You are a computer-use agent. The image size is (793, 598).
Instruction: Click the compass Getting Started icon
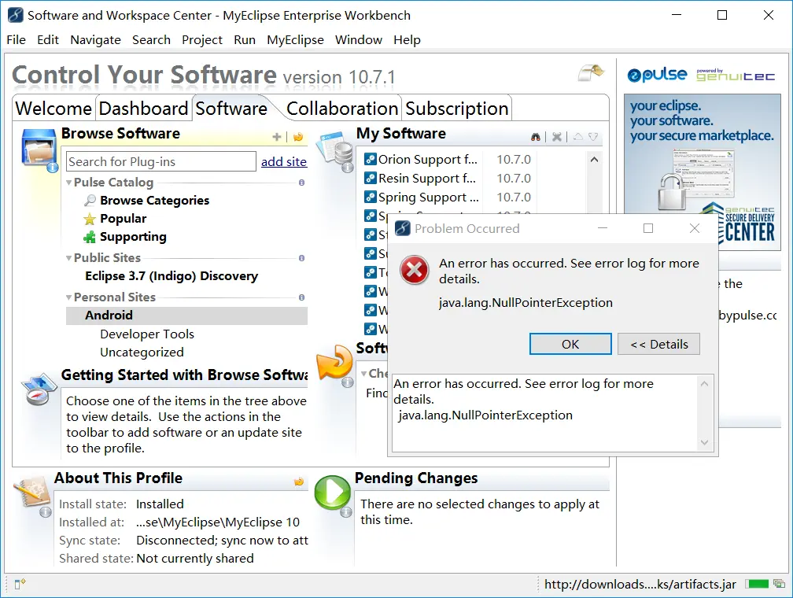coord(39,389)
